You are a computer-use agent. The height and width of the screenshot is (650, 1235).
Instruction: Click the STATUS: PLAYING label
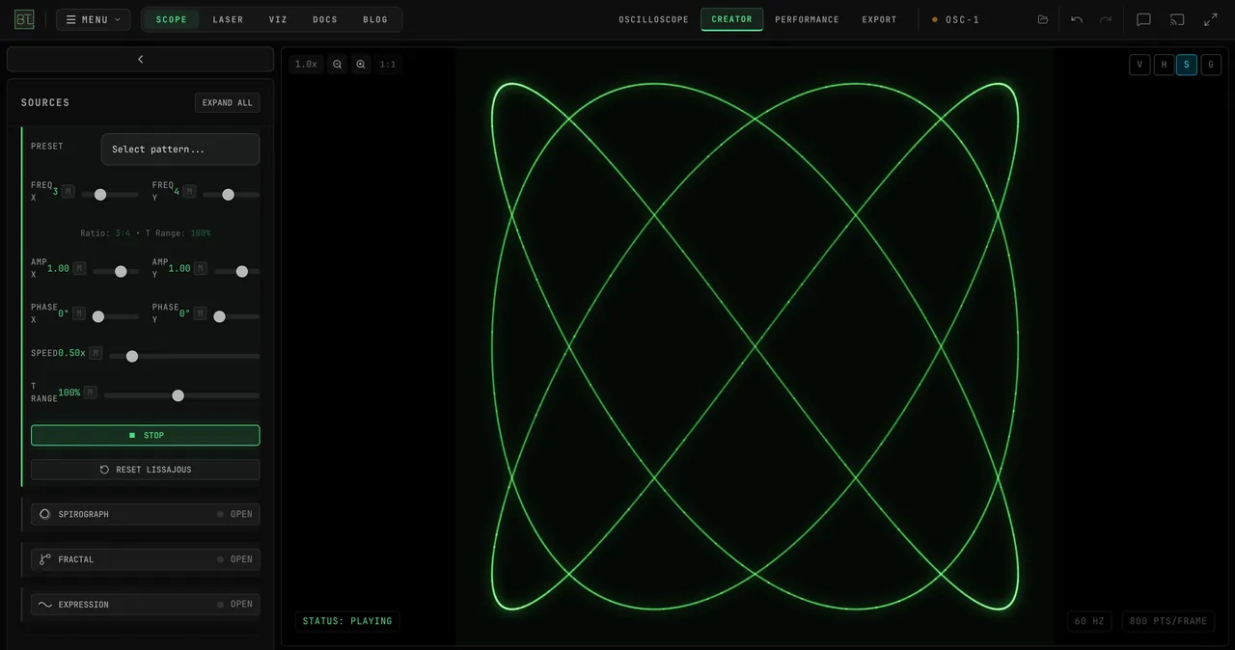click(x=347, y=621)
